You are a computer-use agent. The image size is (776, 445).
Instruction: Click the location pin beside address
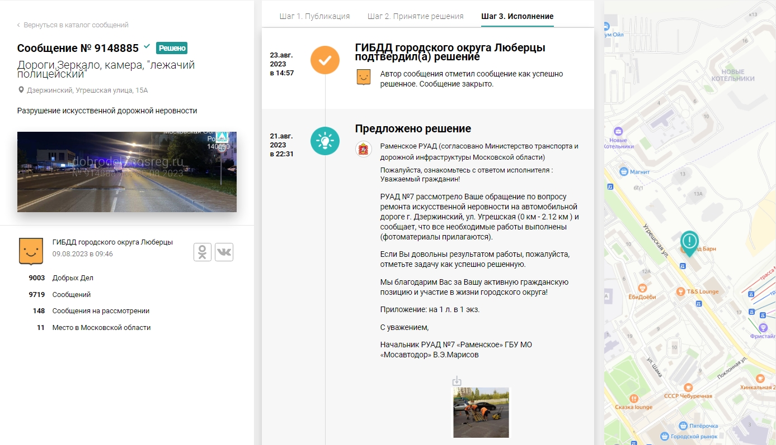point(21,90)
